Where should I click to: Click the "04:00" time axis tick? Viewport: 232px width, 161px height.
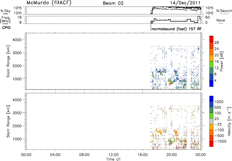(x=55, y=155)
